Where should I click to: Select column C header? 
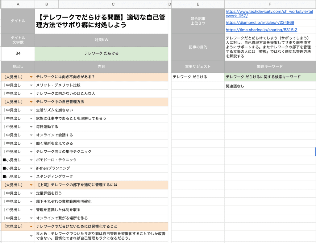tap(113, 4)
